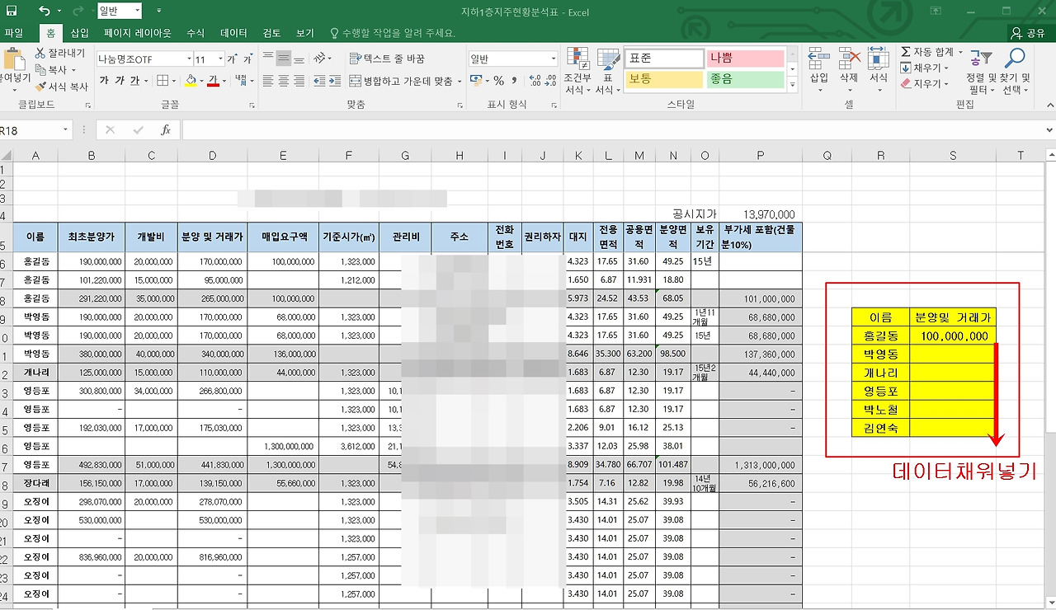Screen dimensions: 1056x610
Task: Click 잘라내기 (cut) scissors
Action: click(61, 53)
